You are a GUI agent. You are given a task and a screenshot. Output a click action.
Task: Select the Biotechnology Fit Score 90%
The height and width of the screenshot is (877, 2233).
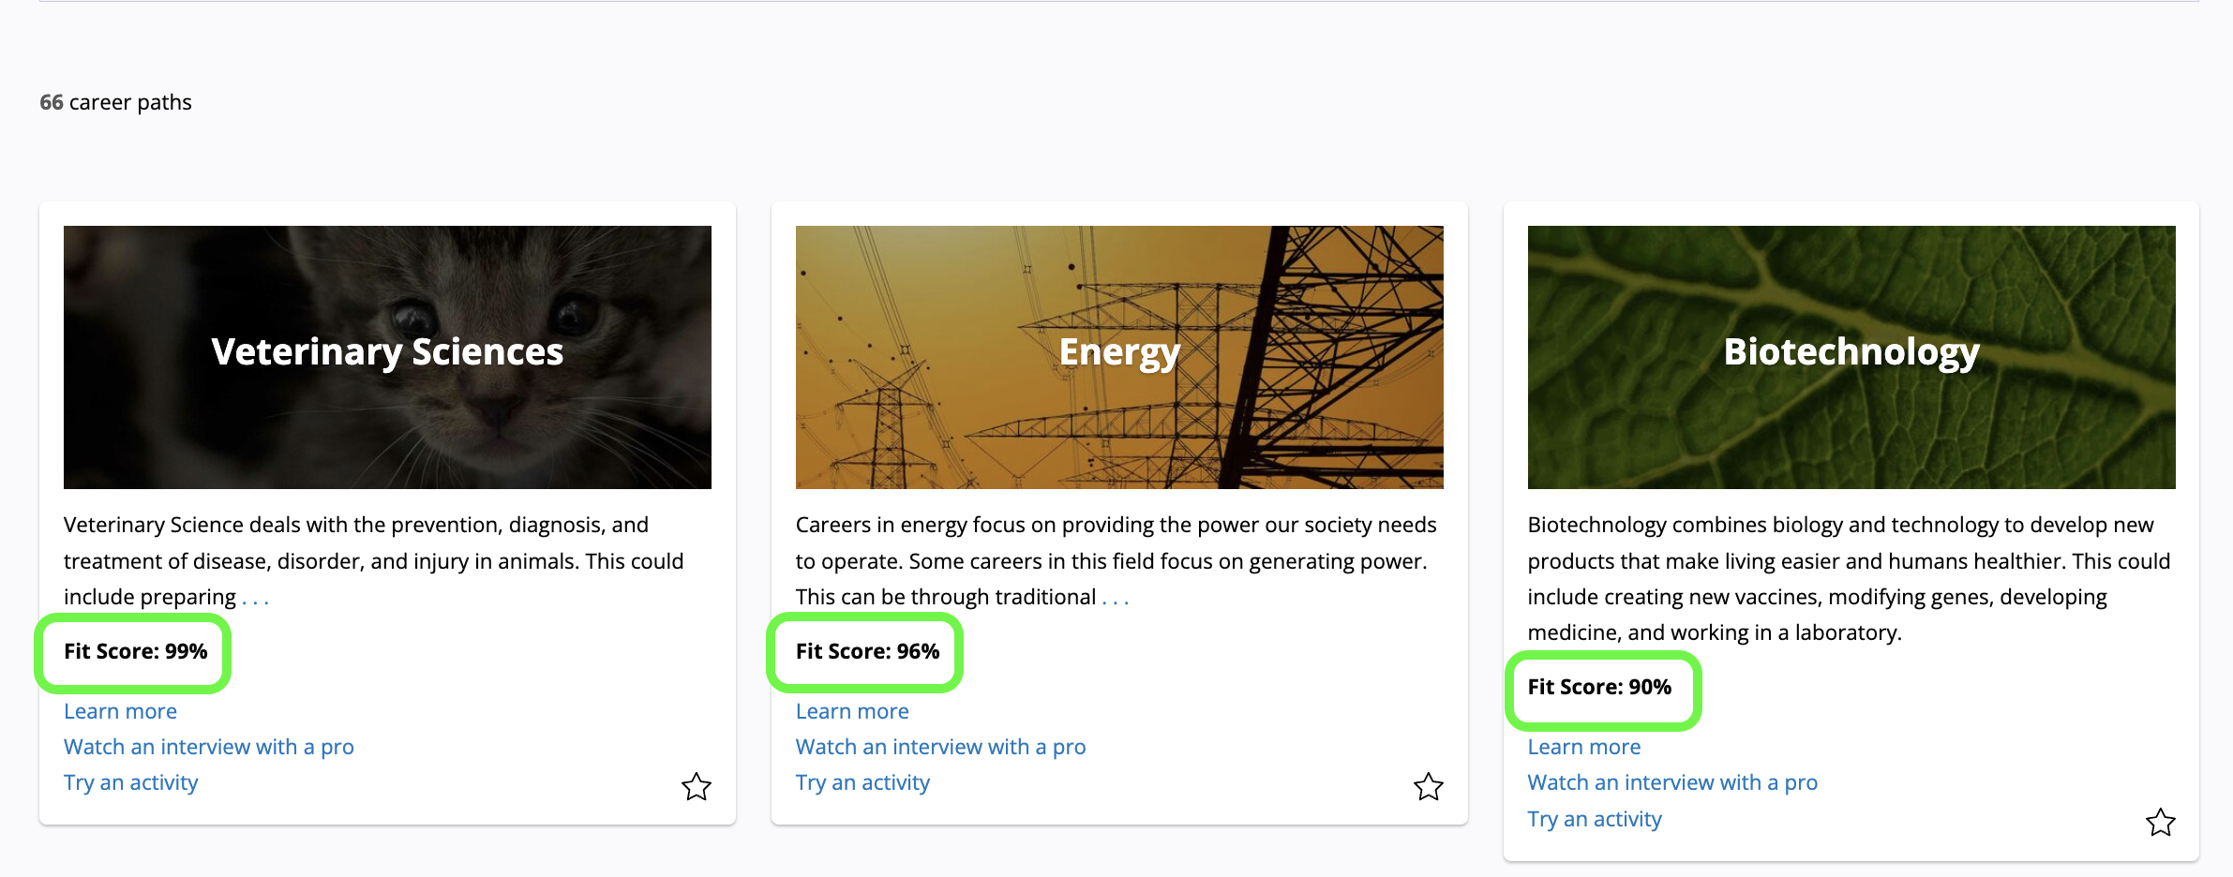point(1599,688)
